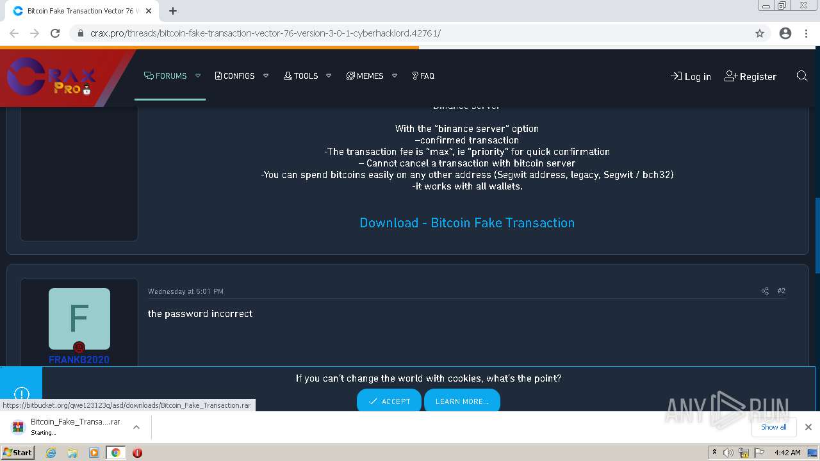Go back using the browser back arrow
Viewport: 820px width, 461px height.
[x=14, y=33]
